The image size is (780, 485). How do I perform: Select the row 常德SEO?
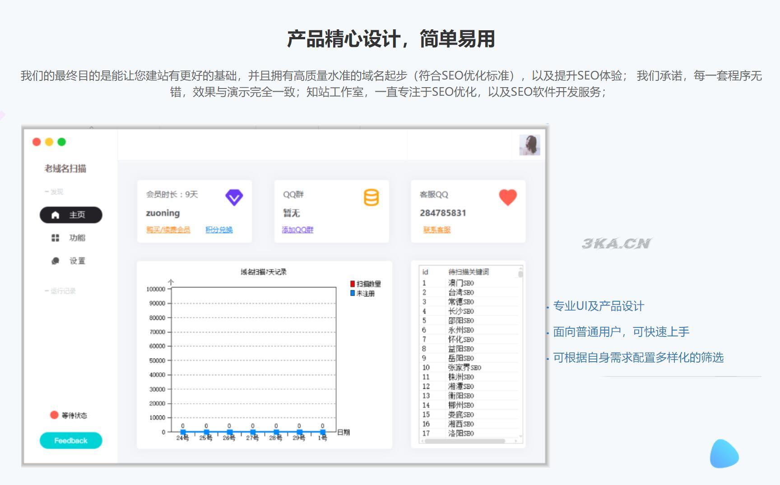click(x=469, y=302)
